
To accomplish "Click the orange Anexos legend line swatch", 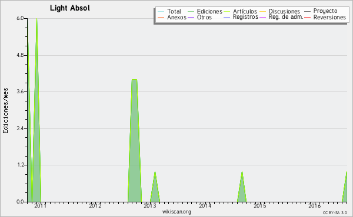I will point(161,17).
